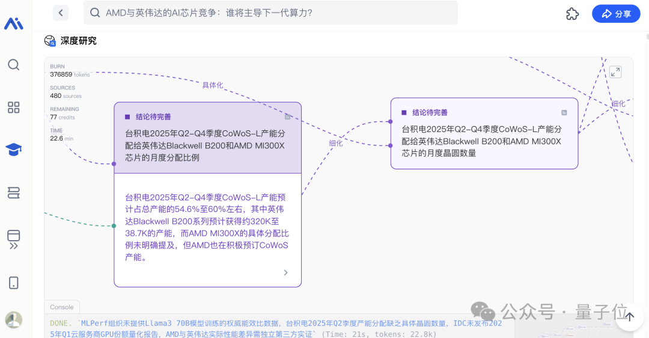Image resolution: width=649 pixels, height=338 pixels.
Task: Expand left card details with chevron arrow
Action: point(285,273)
